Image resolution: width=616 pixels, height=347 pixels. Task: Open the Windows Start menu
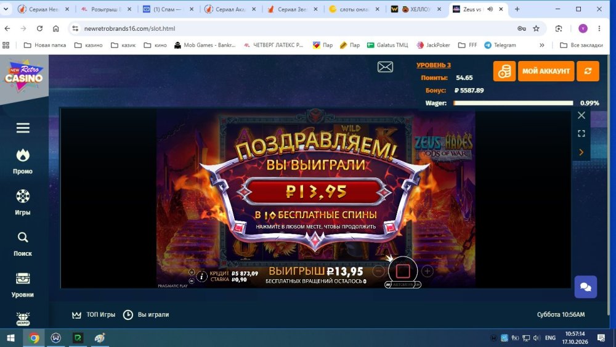tap(10, 338)
